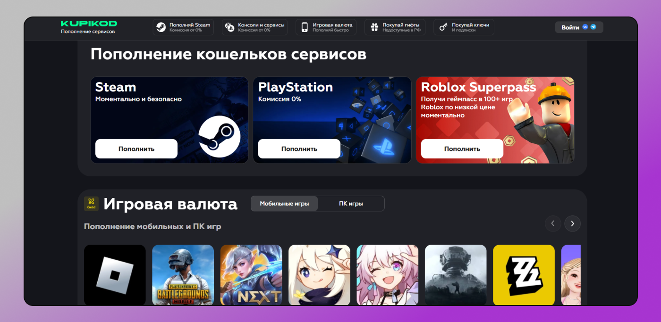This screenshot has height=322, width=661.
Task: Click "Пополнить" on the Roblox Superpass banner
Action: click(x=461, y=149)
